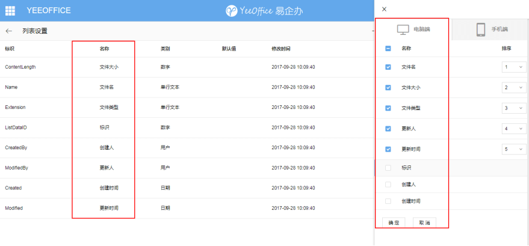This screenshot has height=246, width=529.
Task: Uncheck the 更新人 checkbox
Action: (388, 129)
